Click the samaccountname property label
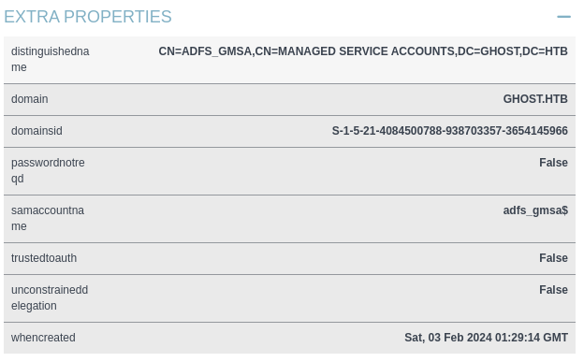This screenshot has height=362, width=584. tap(48, 218)
